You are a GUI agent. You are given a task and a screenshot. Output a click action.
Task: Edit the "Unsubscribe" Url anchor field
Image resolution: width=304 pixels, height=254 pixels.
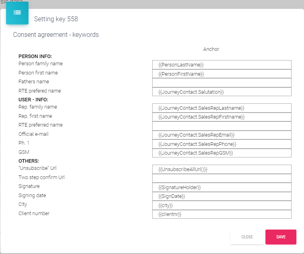(x=222, y=169)
